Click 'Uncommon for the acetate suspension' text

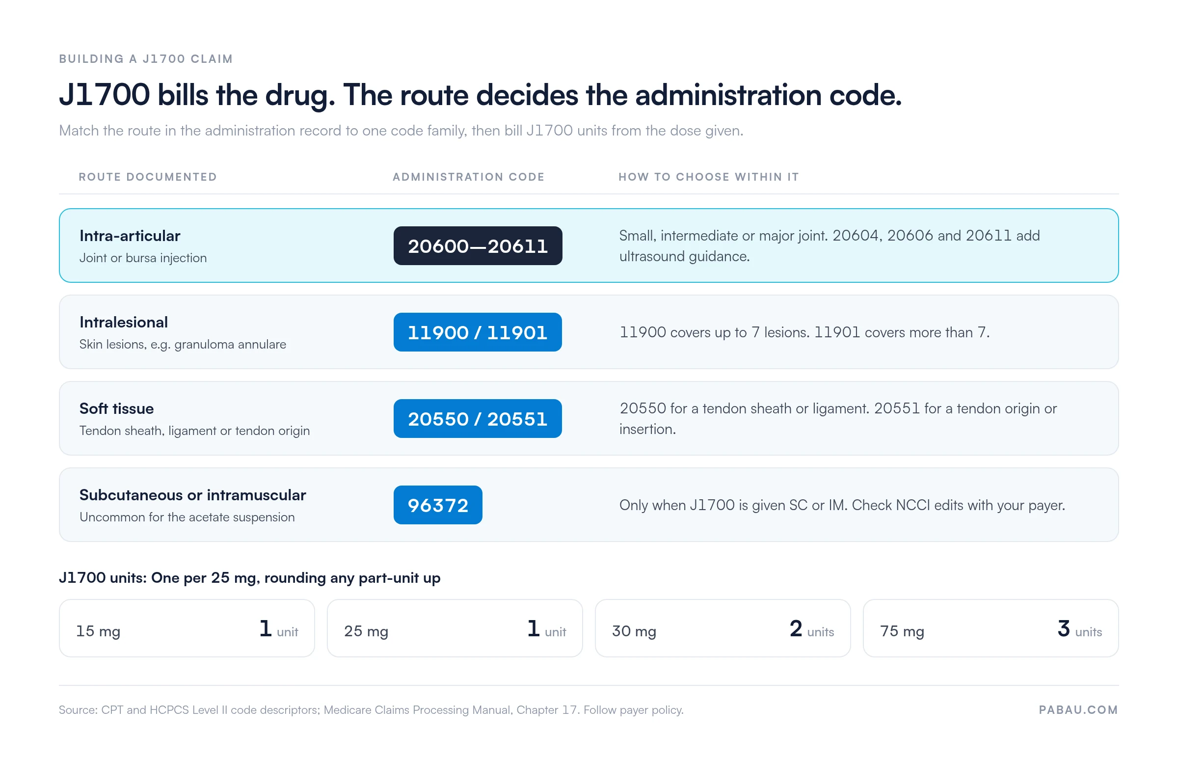pyautogui.click(x=187, y=517)
